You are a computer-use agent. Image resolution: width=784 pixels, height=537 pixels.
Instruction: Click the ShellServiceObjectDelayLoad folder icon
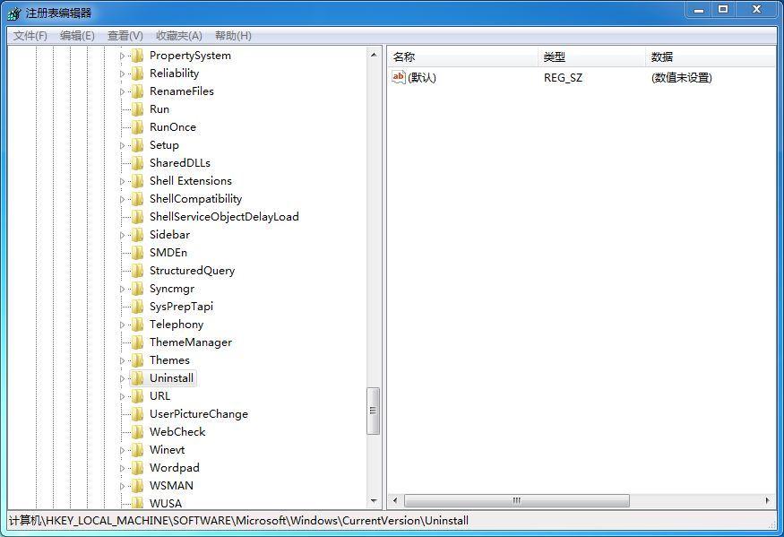pos(137,217)
